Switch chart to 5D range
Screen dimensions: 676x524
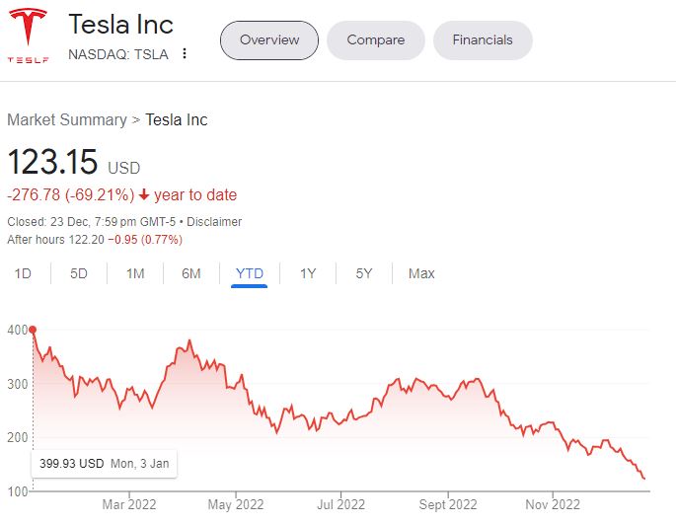point(79,273)
